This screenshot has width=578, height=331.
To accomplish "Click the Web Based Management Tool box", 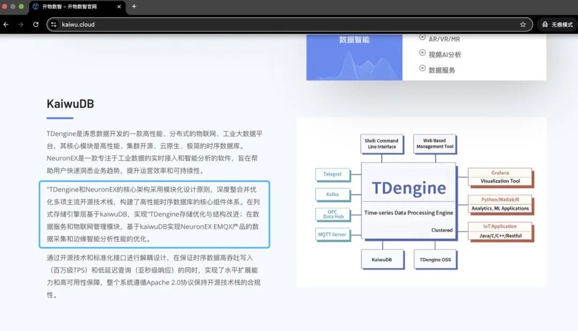I will pos(435,144).
